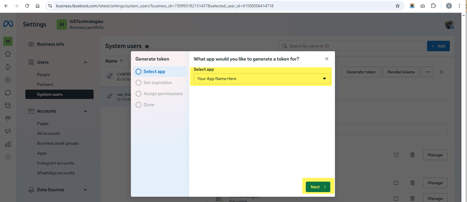Open Ad accounts menu item

49,133
